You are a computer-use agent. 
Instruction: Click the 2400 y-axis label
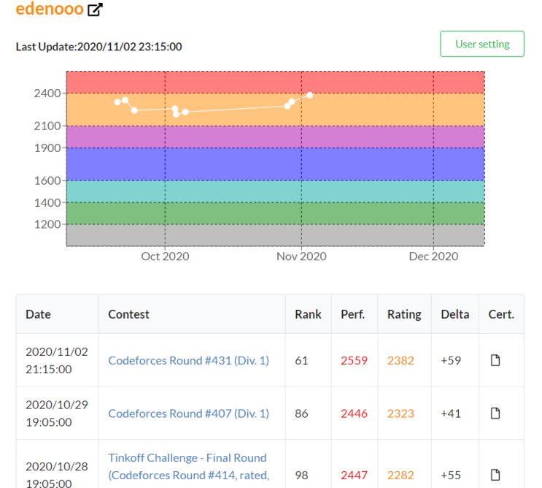click(47, 93)
